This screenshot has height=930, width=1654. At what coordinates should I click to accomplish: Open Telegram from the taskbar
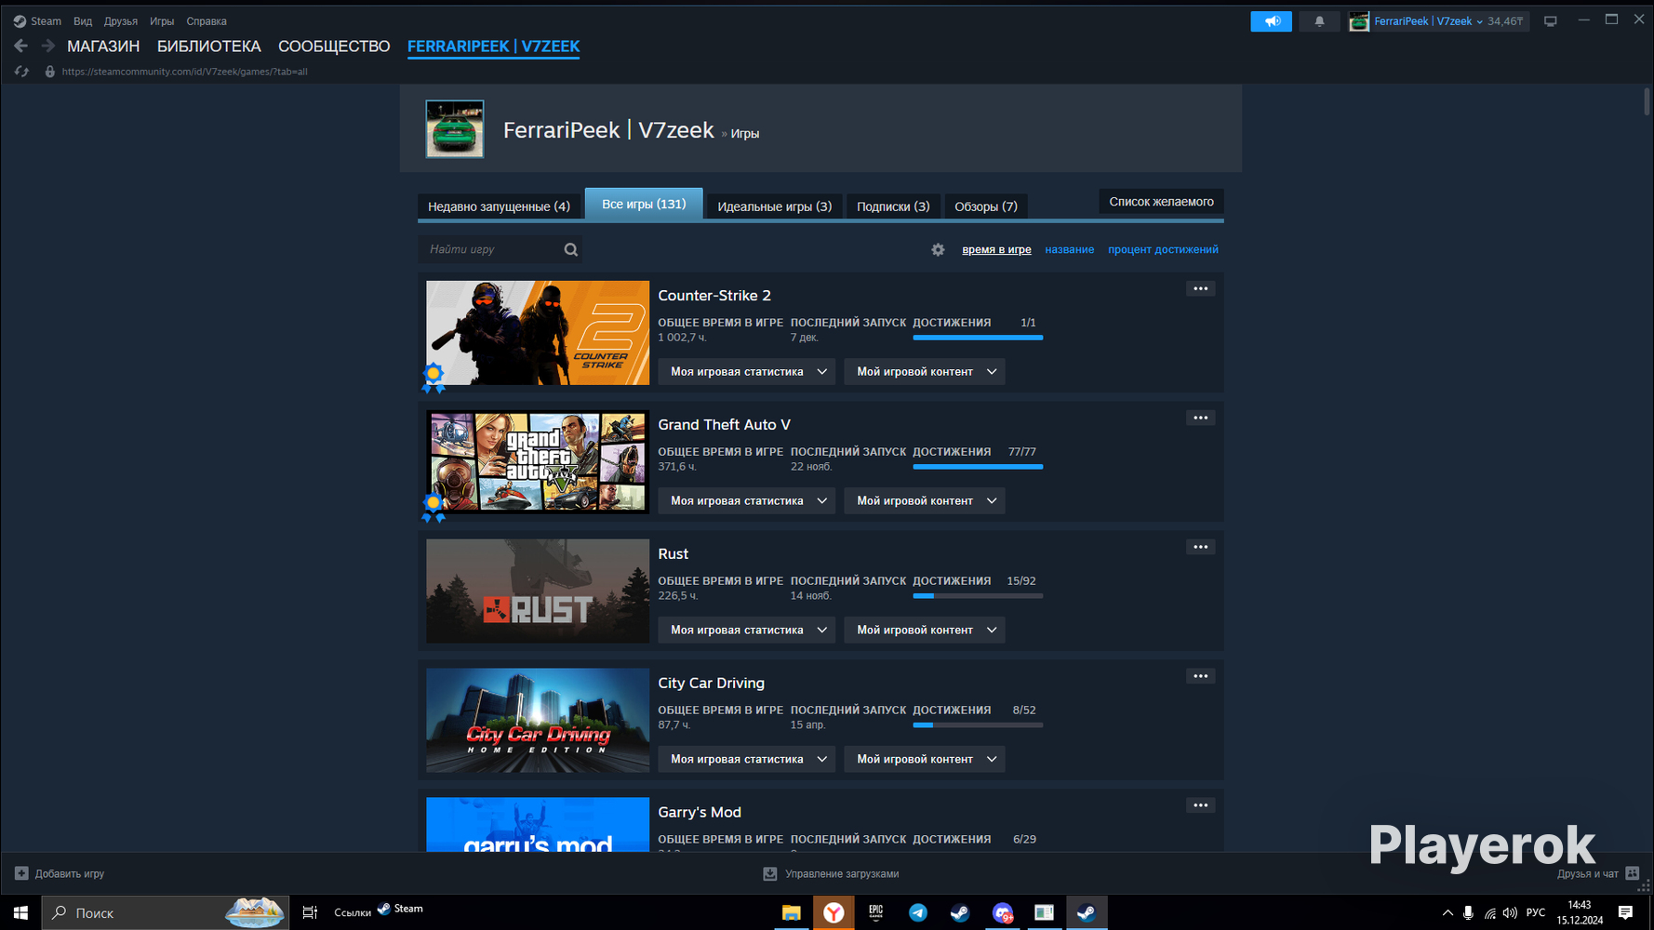pos(918,912)
